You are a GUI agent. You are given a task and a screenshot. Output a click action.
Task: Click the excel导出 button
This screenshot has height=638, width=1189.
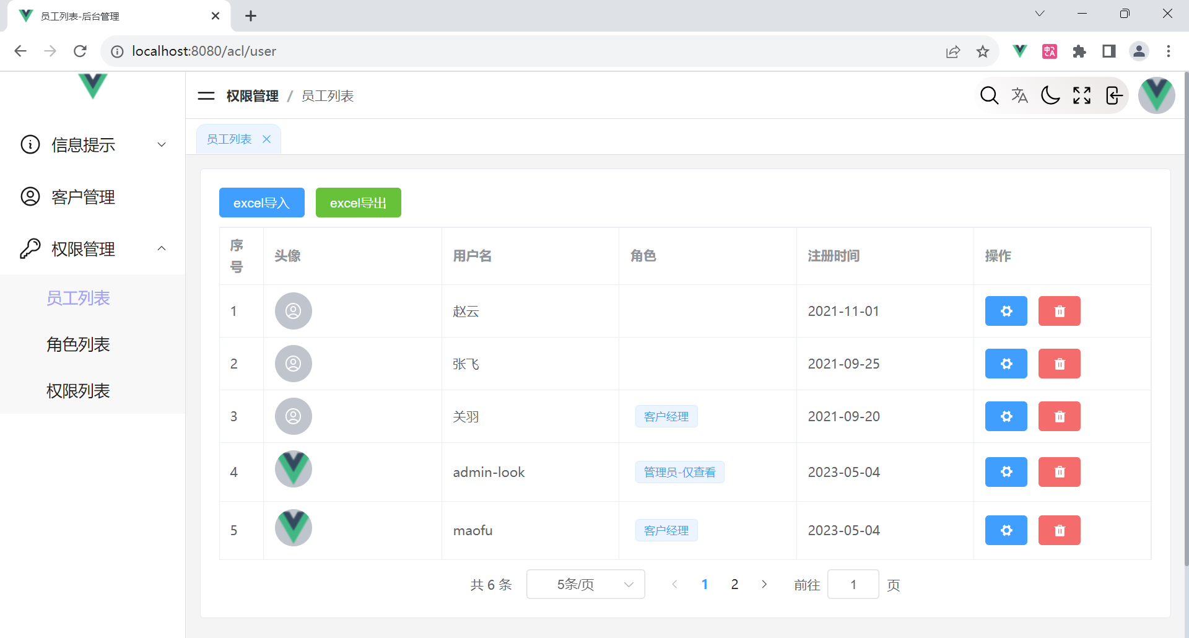coord(359,203)
